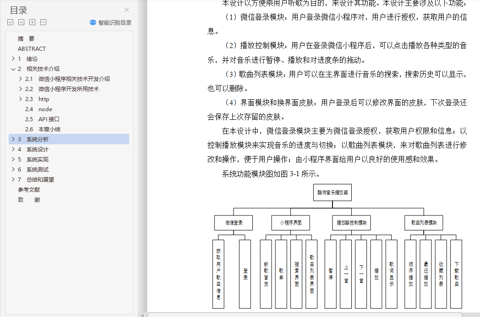Jump to section 2.5 API接口
480x317 pixels.
(42, 119)
